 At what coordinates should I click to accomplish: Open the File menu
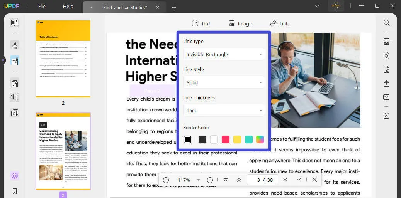(42, 7)
